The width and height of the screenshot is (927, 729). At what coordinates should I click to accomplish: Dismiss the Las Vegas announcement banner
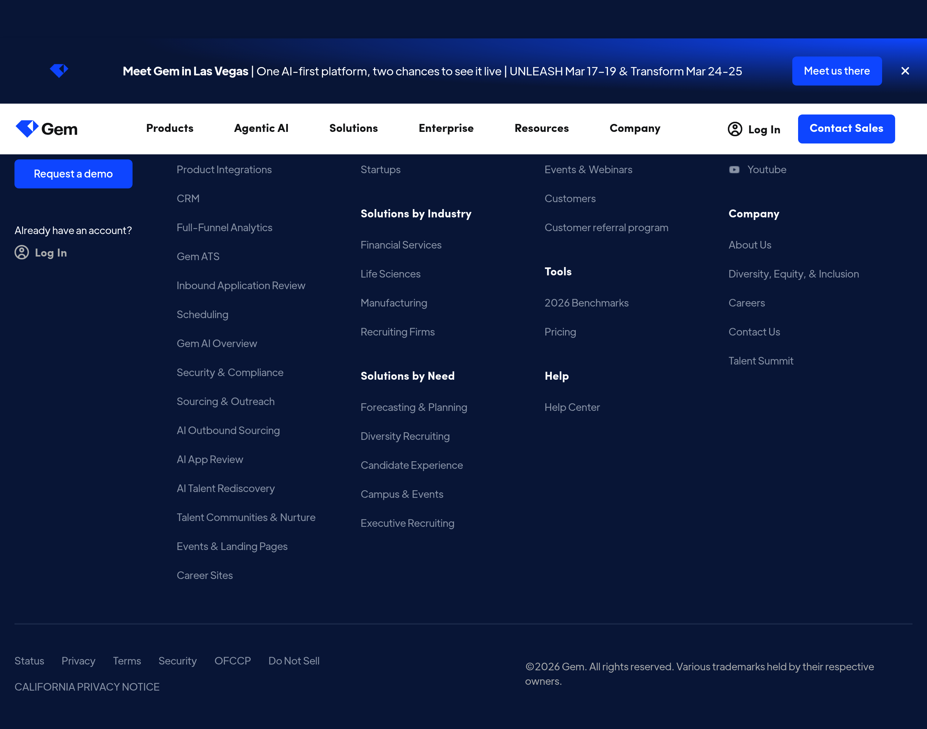tap(905, 71)
